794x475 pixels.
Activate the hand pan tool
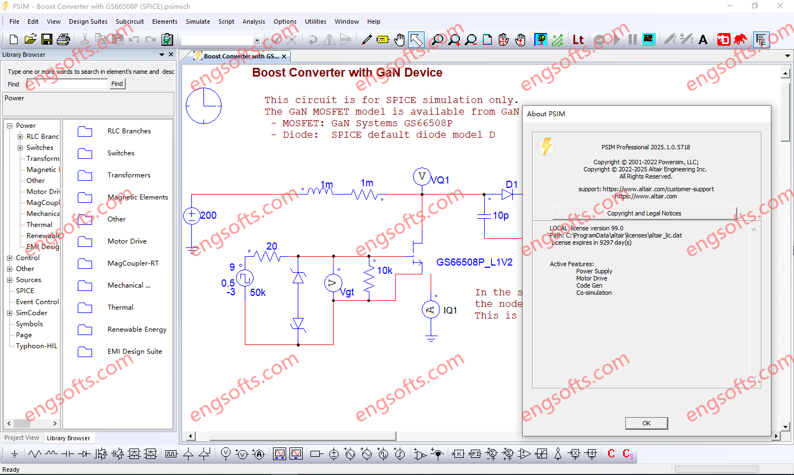399,40
